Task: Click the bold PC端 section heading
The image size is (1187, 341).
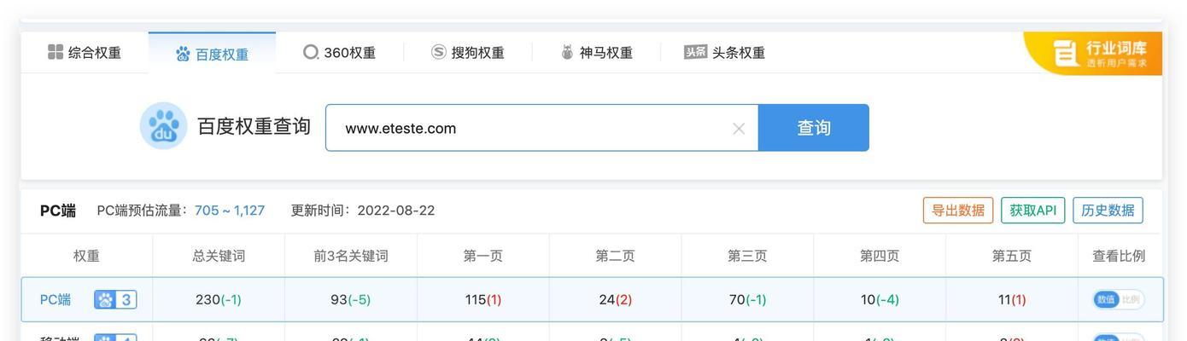Action: (58, 211)
